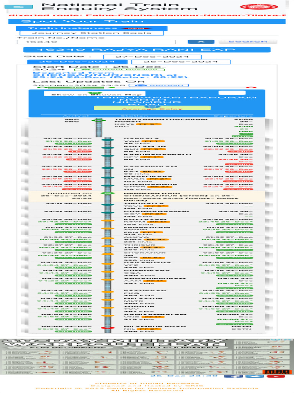Screen dimensions: 294x393
Task: Click the 31% journey progress bar
Action: point(76,88)
